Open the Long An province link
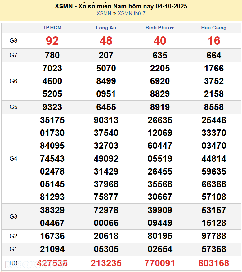242x272 pixels. click(x=106, y=28)
